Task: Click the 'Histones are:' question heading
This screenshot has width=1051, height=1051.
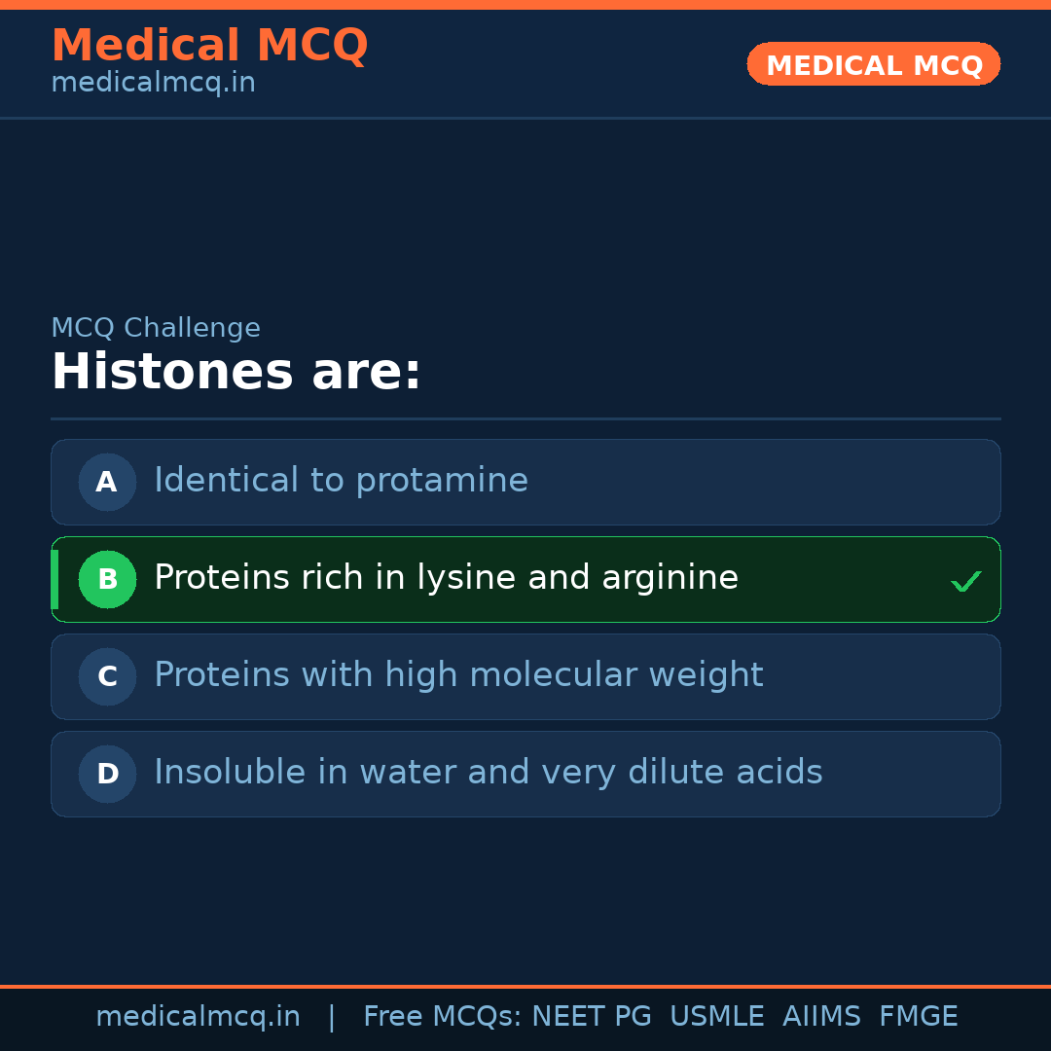Action: point(236,372)
